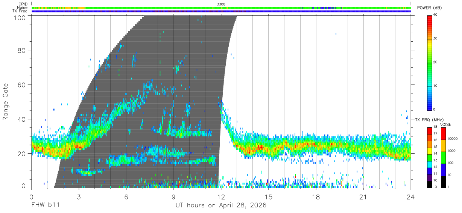Click the 21 tick label on UT hours axis
462x213 pixels.
[x=363, y=196]
